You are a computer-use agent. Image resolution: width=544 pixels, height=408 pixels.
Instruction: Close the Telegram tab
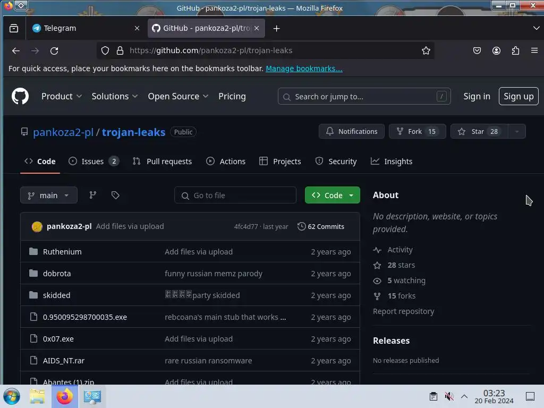[137, 29]
